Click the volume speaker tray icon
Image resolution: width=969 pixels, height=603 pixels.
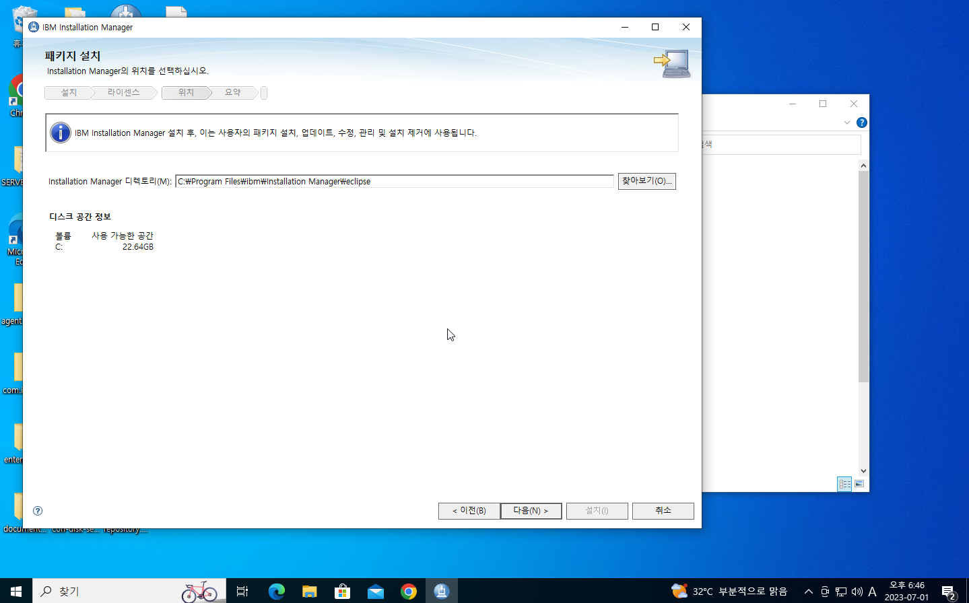click(857, 592)
